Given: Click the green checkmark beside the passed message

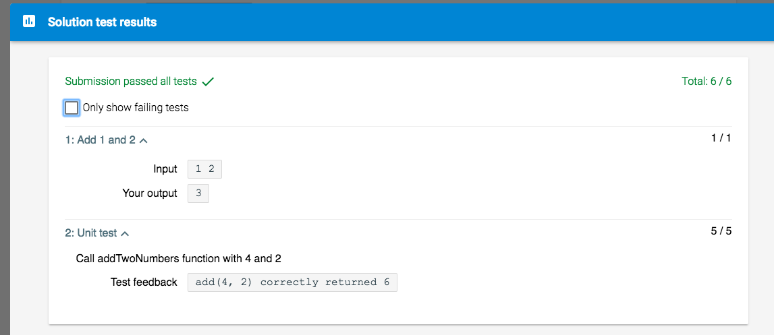Looking at the screenshot, I should (x=208, y=82).
